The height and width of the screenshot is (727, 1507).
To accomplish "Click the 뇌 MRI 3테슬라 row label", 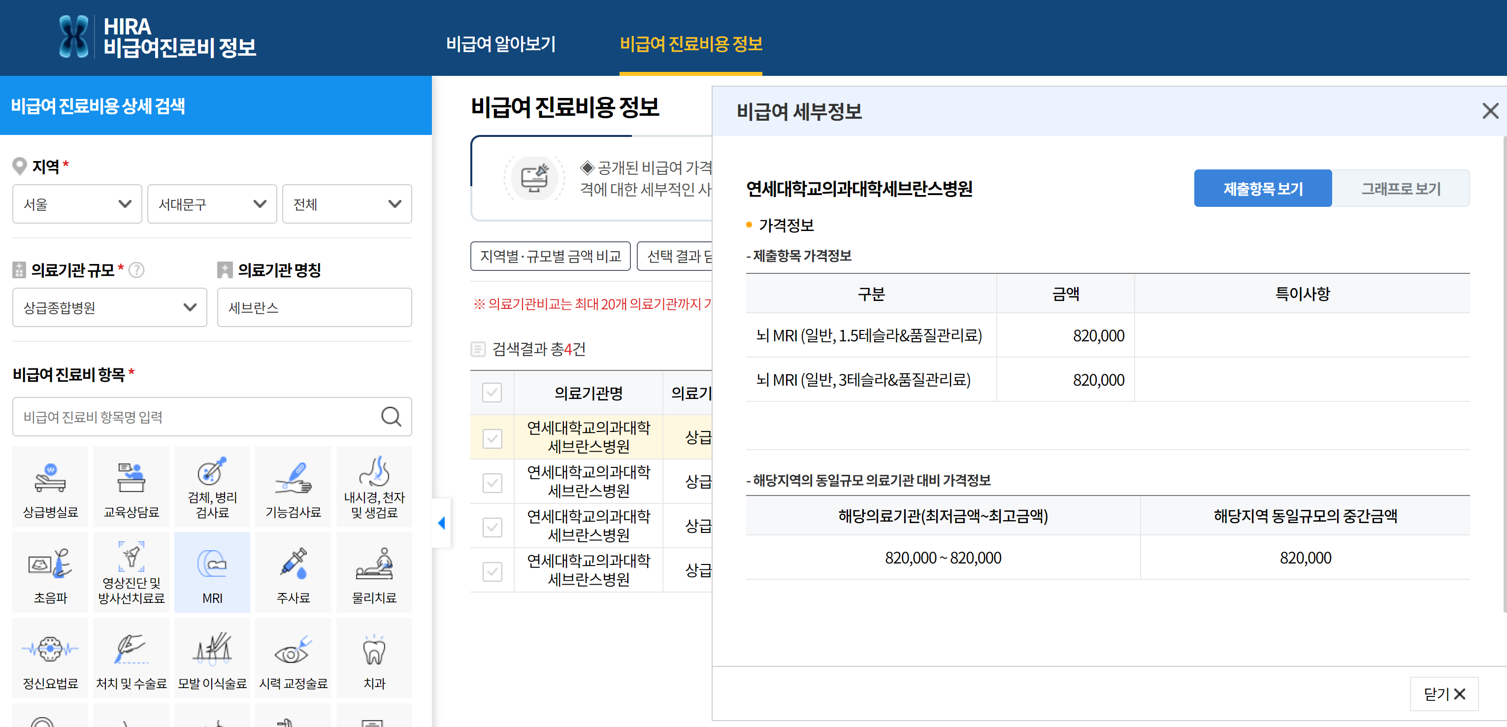I will [863, 380].
